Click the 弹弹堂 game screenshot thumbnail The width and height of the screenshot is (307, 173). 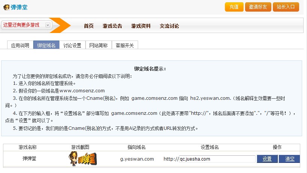coord(83,159)
